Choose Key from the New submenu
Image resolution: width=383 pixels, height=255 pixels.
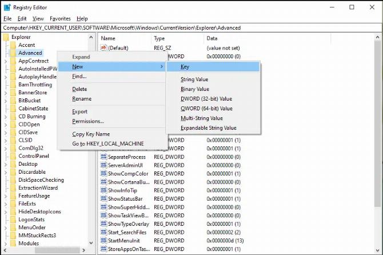(213, 67)
